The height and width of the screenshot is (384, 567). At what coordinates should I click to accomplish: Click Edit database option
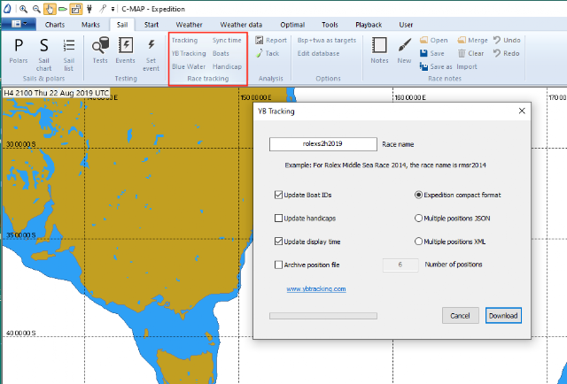point(318,53)
